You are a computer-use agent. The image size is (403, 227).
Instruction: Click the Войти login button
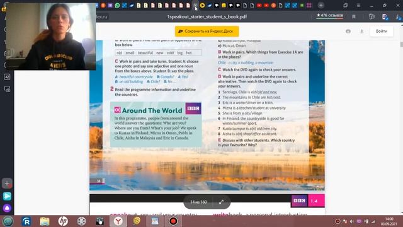tap(382, 31)
